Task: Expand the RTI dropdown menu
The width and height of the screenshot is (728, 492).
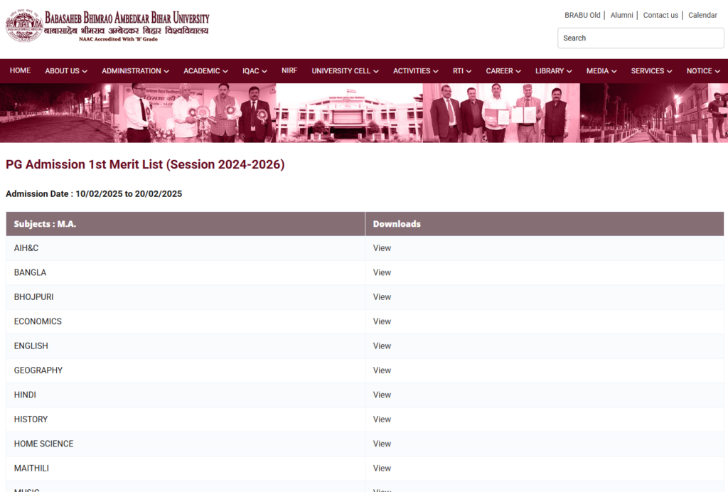Action: click(462, 71)
